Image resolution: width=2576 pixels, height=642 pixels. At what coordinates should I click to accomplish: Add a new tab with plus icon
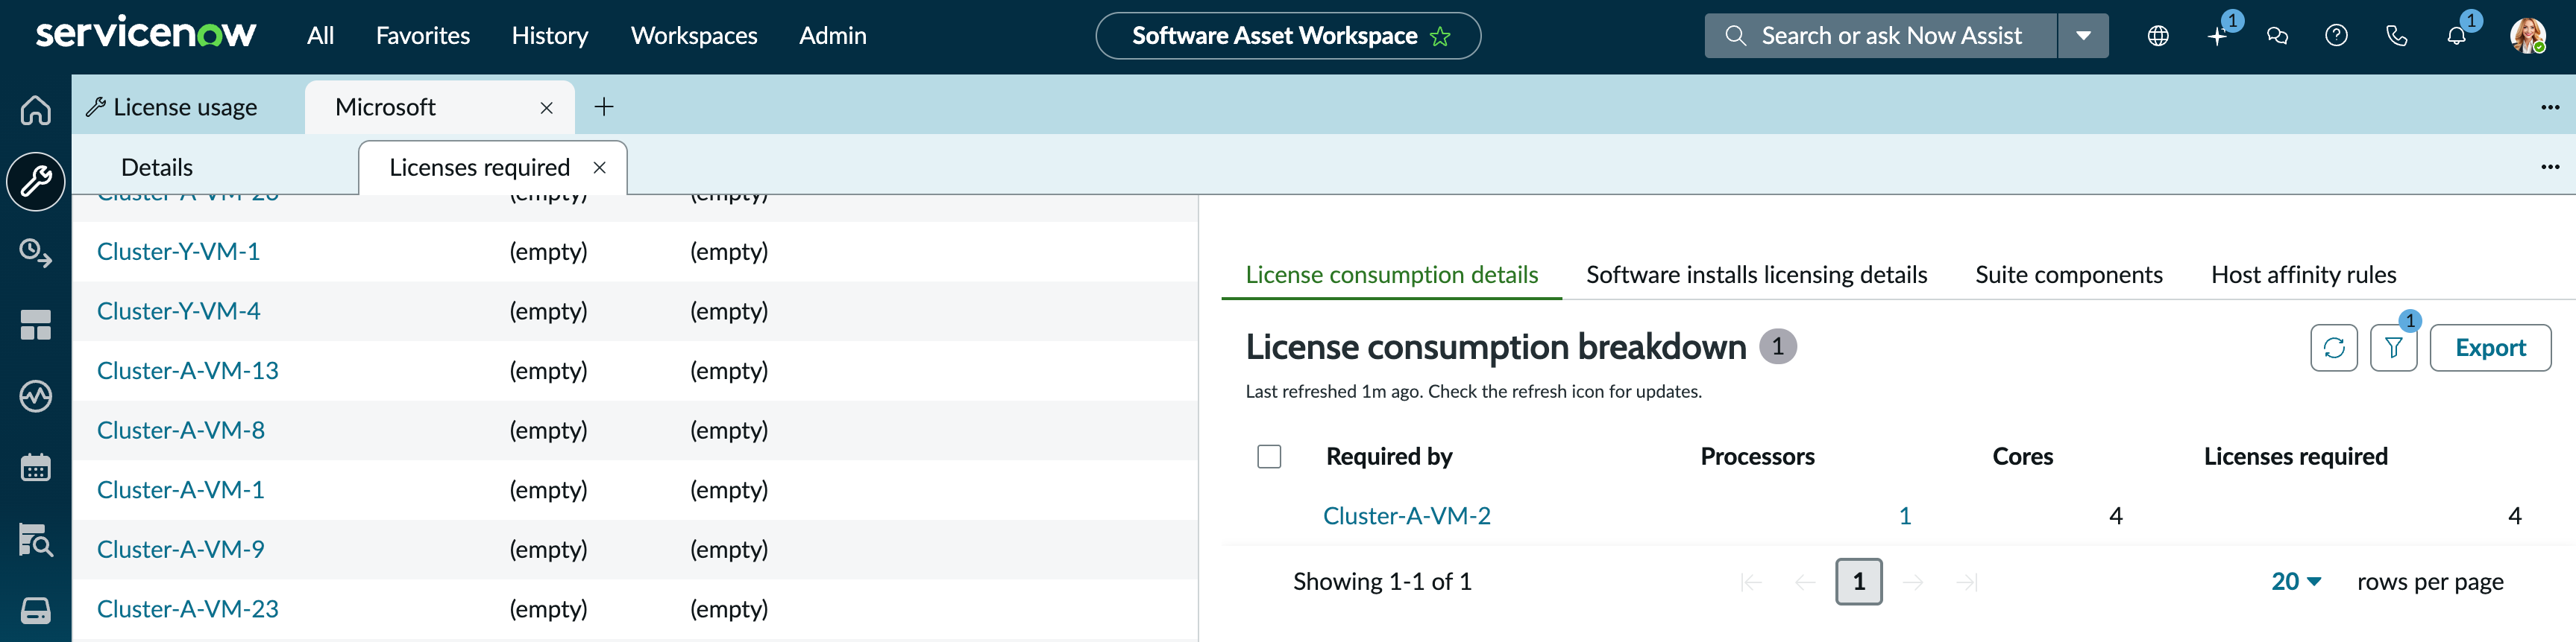click(604, 107)
